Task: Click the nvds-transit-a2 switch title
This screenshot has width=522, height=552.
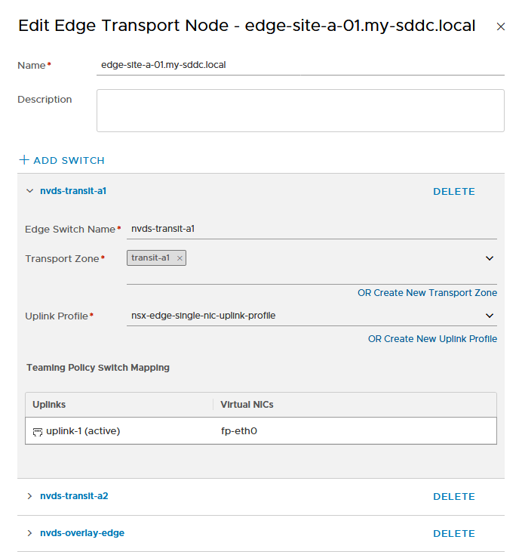Action: tap(74, 496)
